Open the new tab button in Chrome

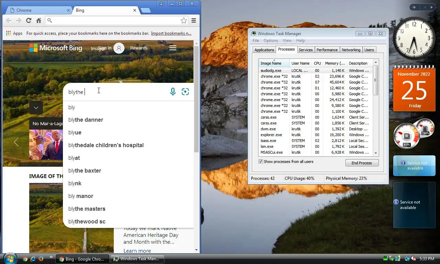pyautogui.click(x=146, y=11)
